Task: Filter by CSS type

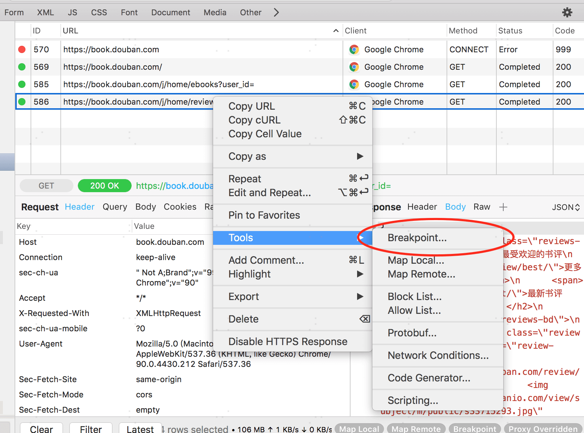Action: tap(99, 12)
